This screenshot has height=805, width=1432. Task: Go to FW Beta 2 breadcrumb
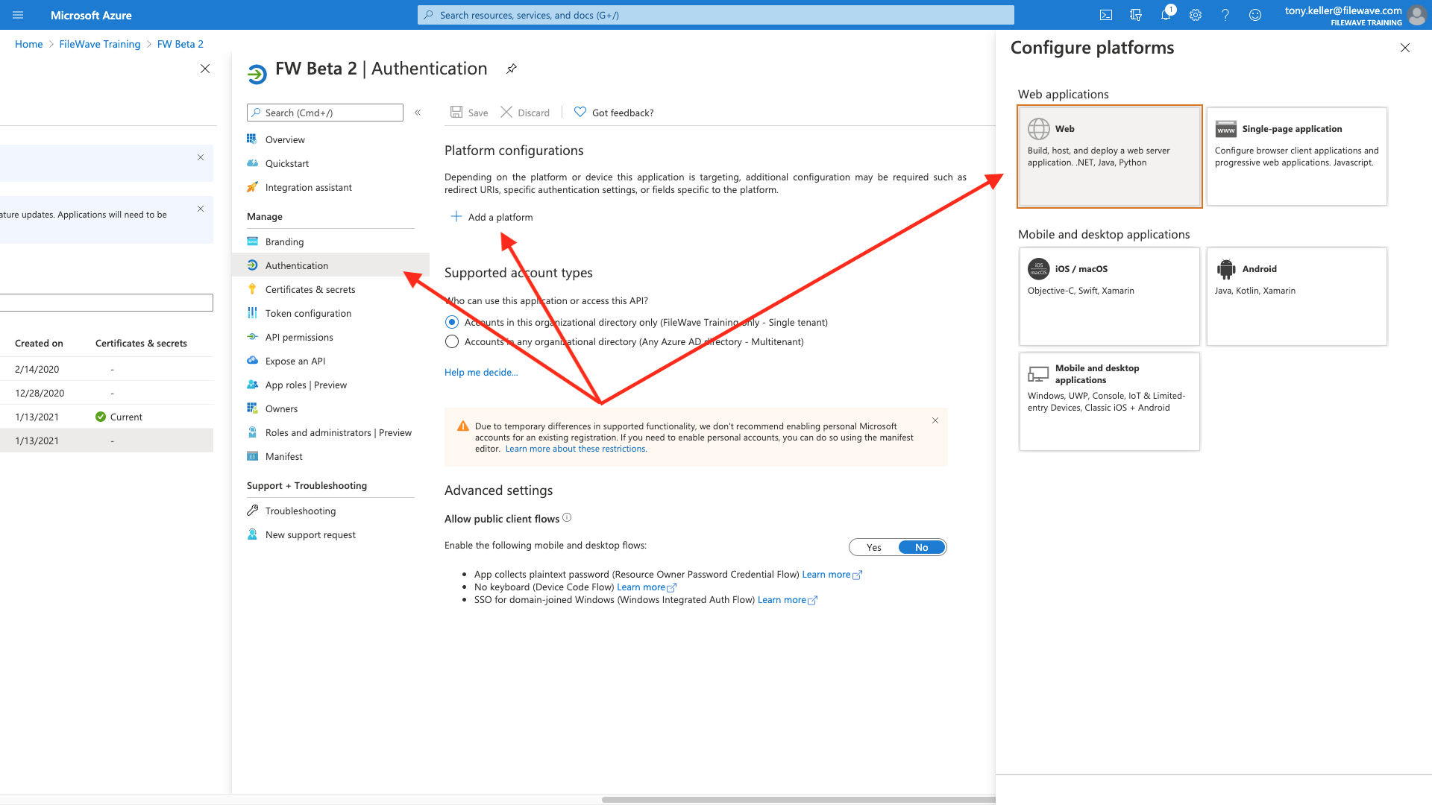(180, 44)
